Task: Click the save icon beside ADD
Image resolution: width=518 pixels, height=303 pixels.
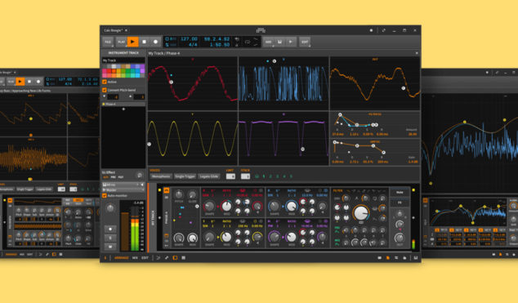Action: click(x=279, y=42)
